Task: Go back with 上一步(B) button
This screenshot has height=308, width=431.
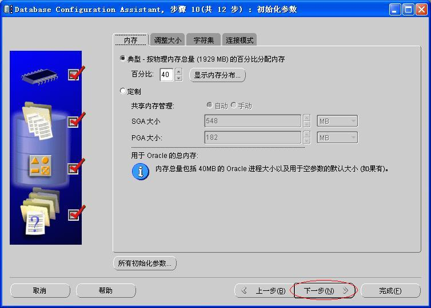Action: click(265, 291)
